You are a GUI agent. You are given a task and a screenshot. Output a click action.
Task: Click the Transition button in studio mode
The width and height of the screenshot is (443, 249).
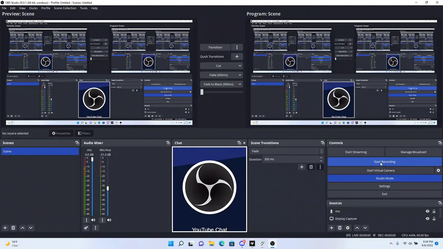(x=215, y=47)
